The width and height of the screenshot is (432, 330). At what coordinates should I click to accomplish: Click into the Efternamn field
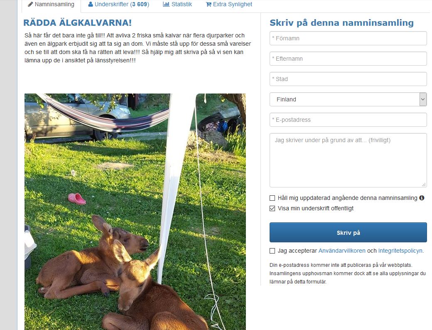[x=348, y=59]
